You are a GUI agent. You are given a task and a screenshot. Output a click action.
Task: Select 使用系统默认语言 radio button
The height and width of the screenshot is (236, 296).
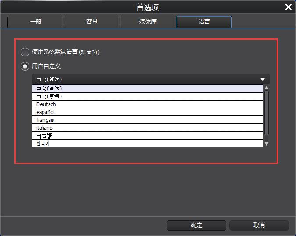click(25, 52)
